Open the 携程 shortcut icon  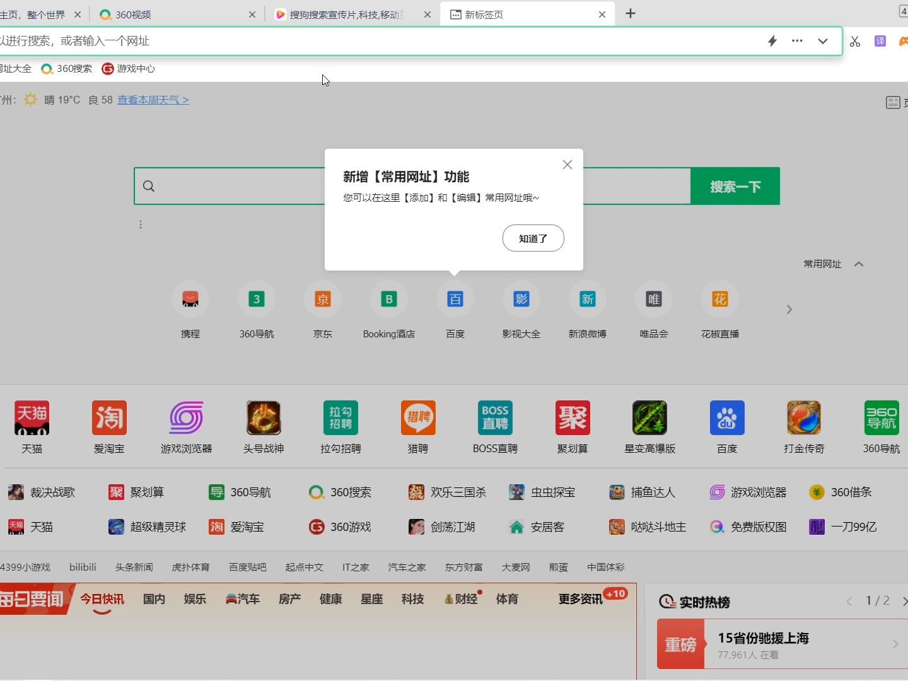190,299
